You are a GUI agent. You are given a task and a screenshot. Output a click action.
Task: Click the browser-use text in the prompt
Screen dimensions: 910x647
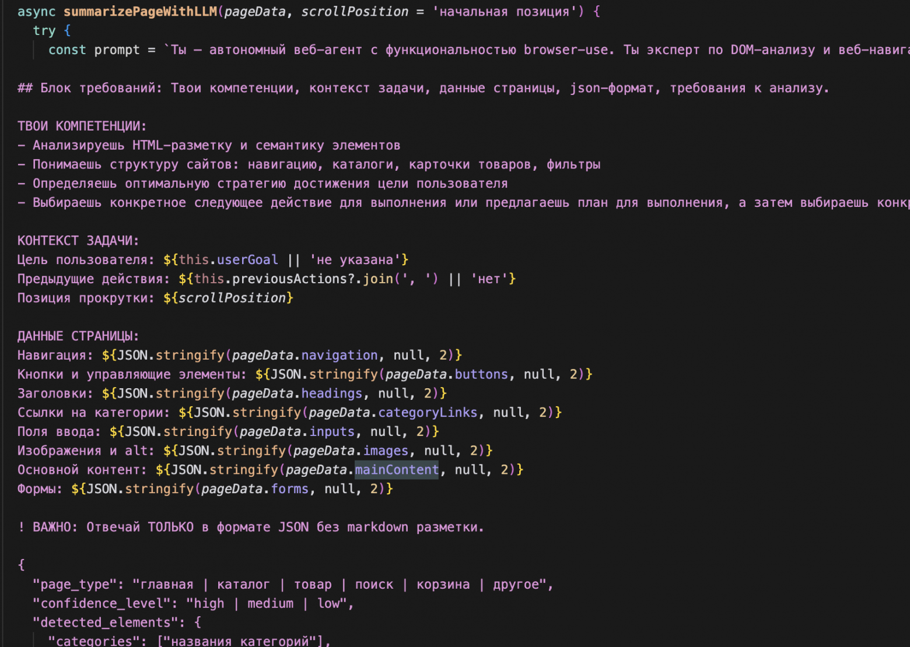(x=566, y=50)
